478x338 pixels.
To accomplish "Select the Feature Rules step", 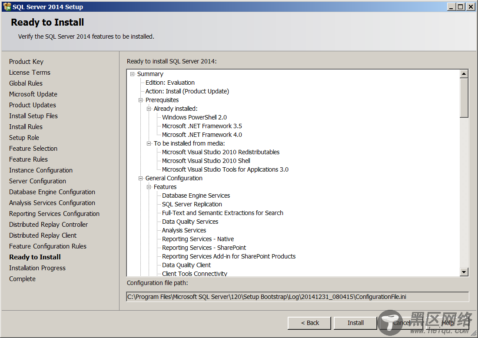I will (x=28, y=159).
